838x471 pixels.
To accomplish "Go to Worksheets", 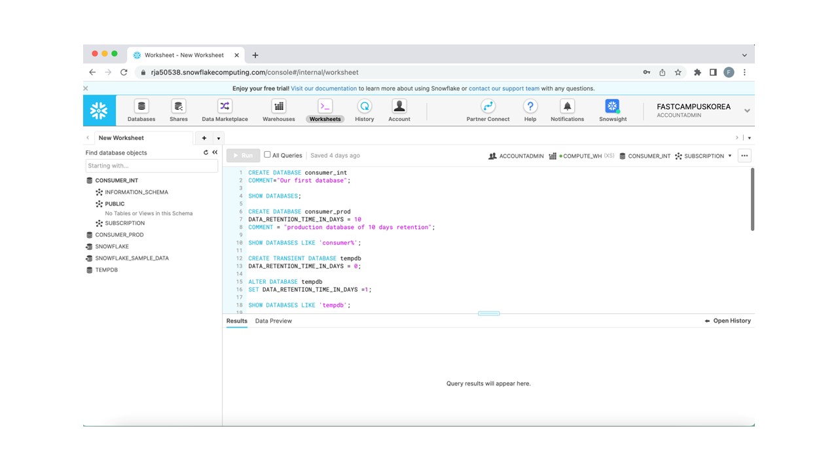I will coord(325,111).
